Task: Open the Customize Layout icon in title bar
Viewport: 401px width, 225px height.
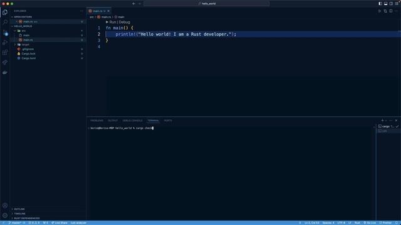Action: pyautogui.click(x=397, y=4)
